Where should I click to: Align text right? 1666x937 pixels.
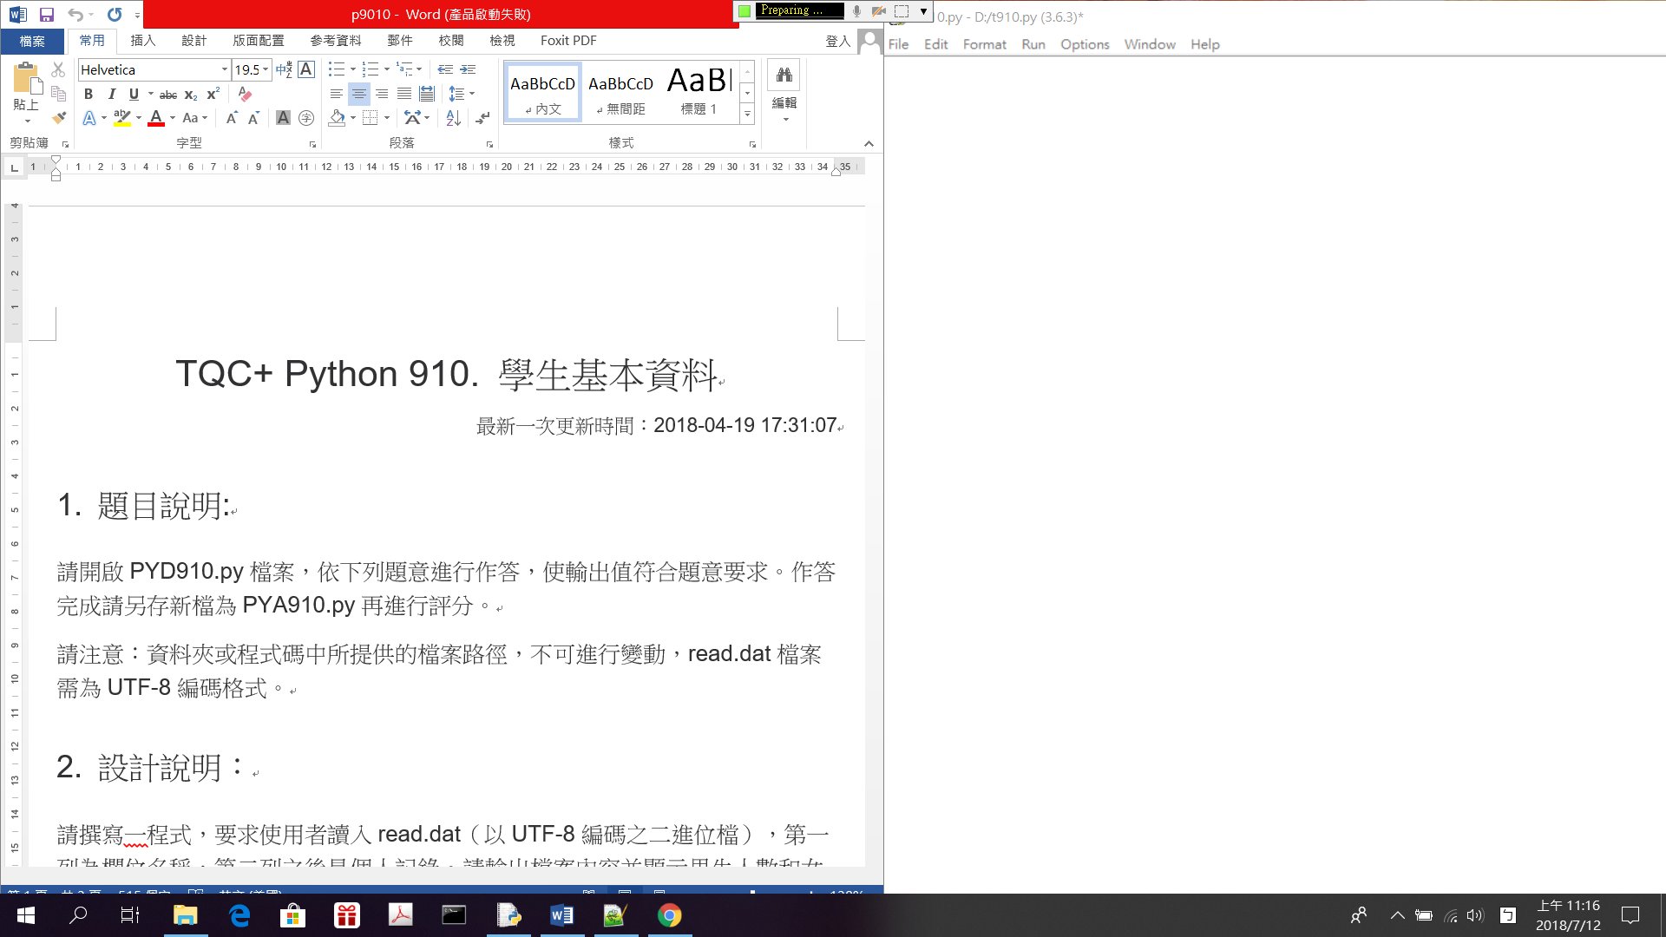pos(382,94)
